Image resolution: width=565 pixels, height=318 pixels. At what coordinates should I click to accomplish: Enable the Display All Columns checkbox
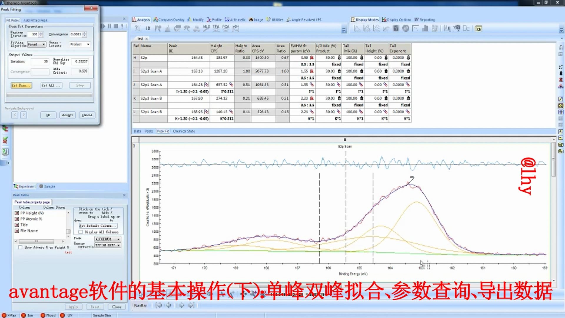pyautogui.click(x=81, y=232)
